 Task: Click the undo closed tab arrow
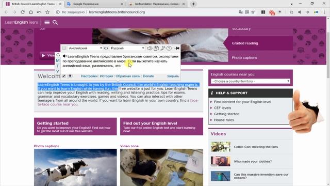pyautogui.click(x=39, y=12)
